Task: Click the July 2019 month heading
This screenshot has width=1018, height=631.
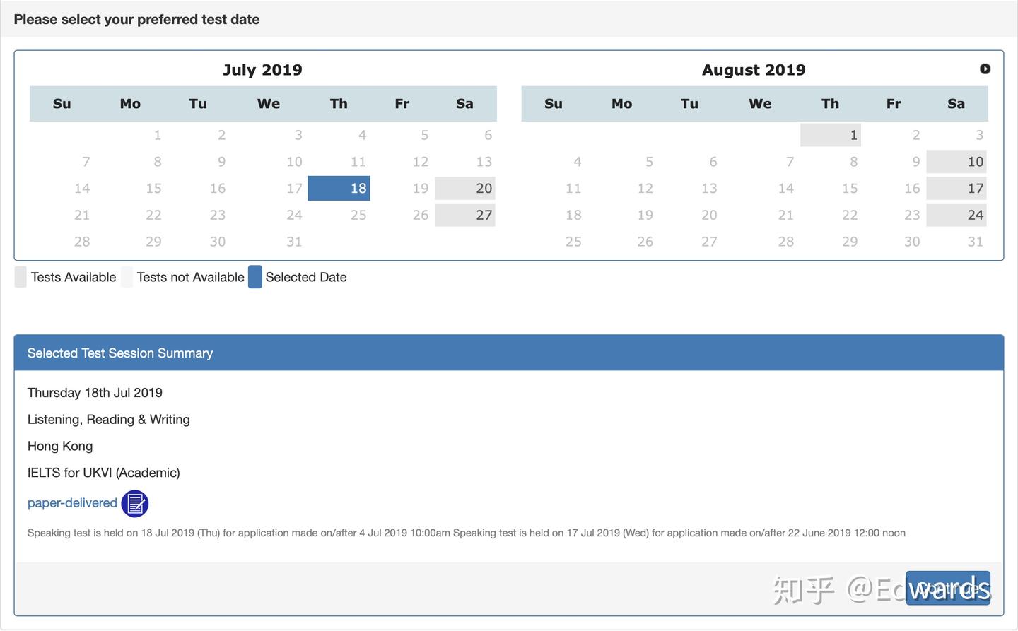Action: [262, 69]
